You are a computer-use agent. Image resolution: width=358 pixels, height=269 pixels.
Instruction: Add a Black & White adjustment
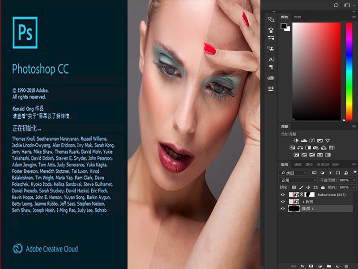tap(308, 148)
